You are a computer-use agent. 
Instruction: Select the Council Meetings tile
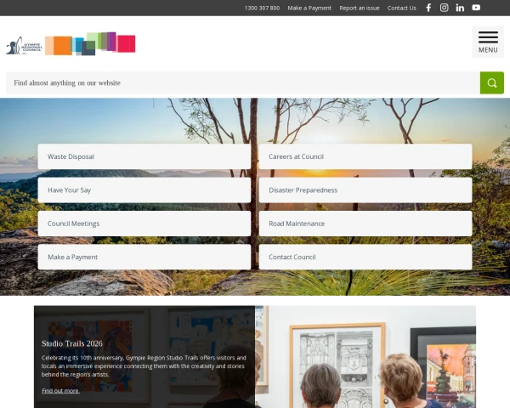click(x=144, y=224)
